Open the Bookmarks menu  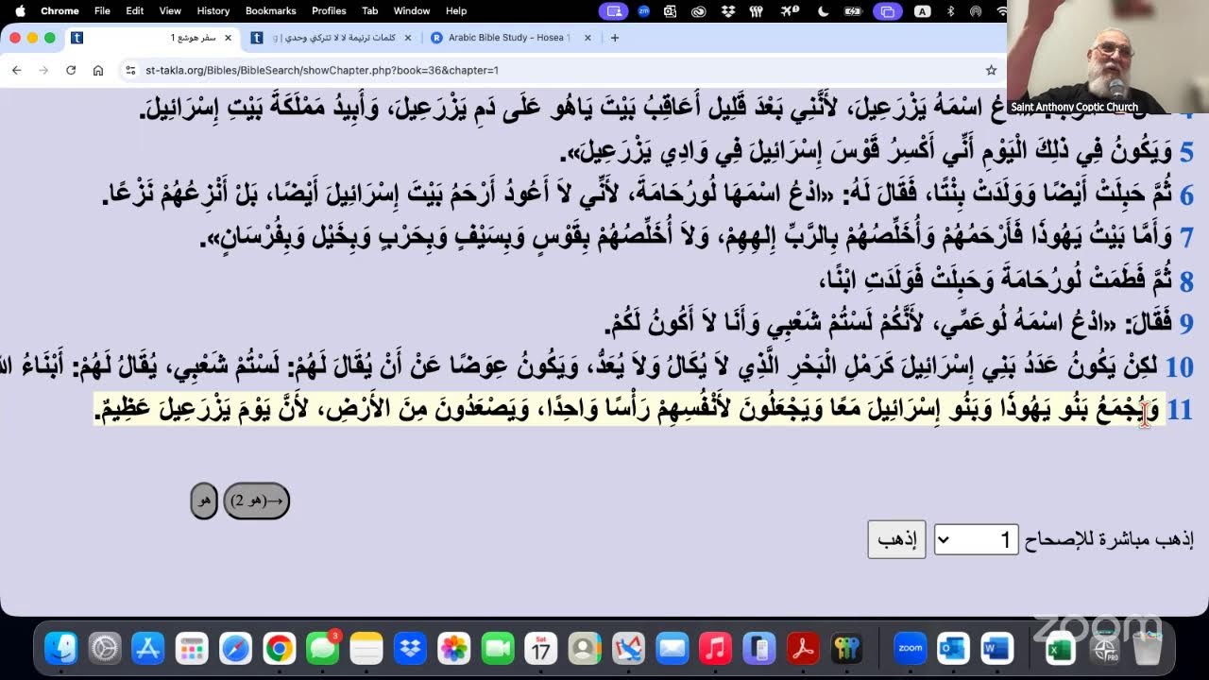point(271,11)
